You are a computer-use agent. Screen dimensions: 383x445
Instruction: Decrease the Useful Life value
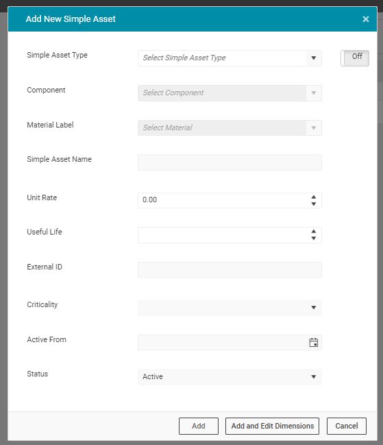click(314, 239)
